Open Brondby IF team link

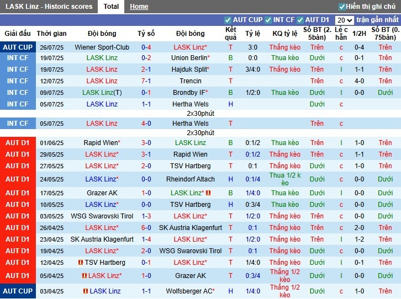click(x=190, y=93)
